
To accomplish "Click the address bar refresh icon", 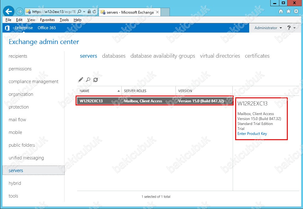I will pos(94,11).
